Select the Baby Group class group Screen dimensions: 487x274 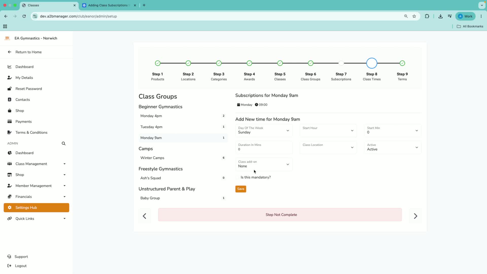(x=183, y=198)
